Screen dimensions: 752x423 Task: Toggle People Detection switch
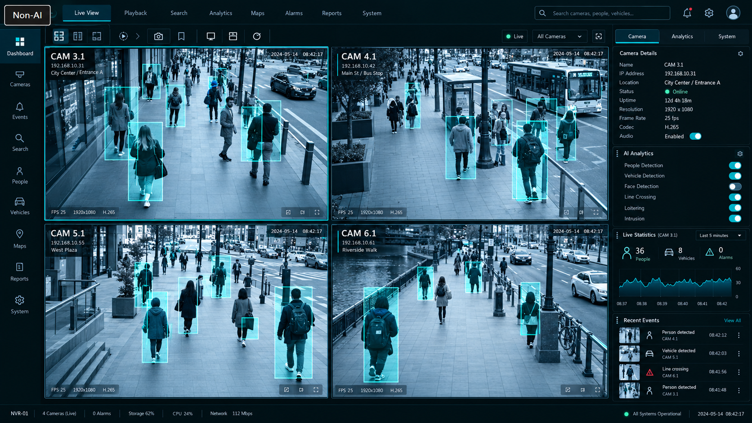tap(735, 165)
